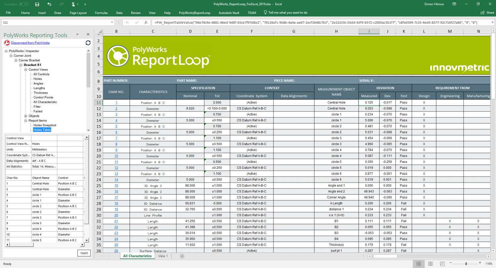Click the New sheet plus icon

click(x=182, y=256)
